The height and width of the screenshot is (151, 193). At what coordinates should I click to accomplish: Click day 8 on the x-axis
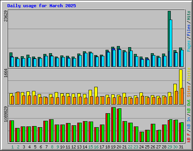tap(52, 147)
